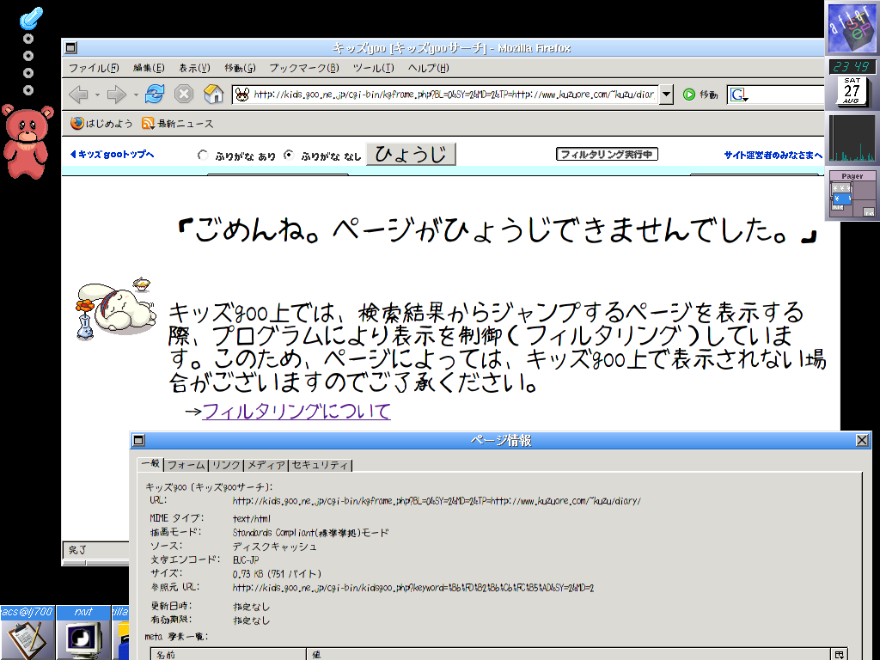The height and width of the screenshot is (660, 880).
Task: Open the フィルタリングについて link
Action: [x=296, y=411]
